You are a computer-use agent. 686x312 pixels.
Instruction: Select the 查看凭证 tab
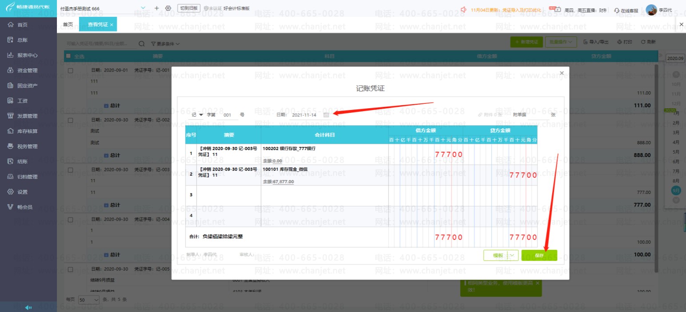97,24
